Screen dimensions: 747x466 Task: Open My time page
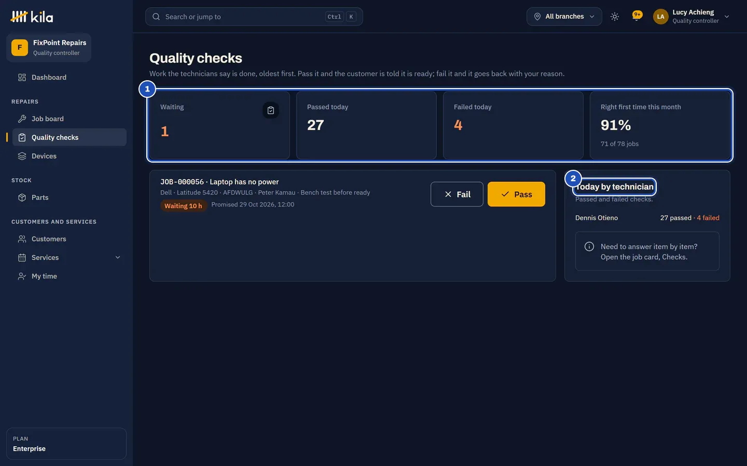(x=70, y=276)
